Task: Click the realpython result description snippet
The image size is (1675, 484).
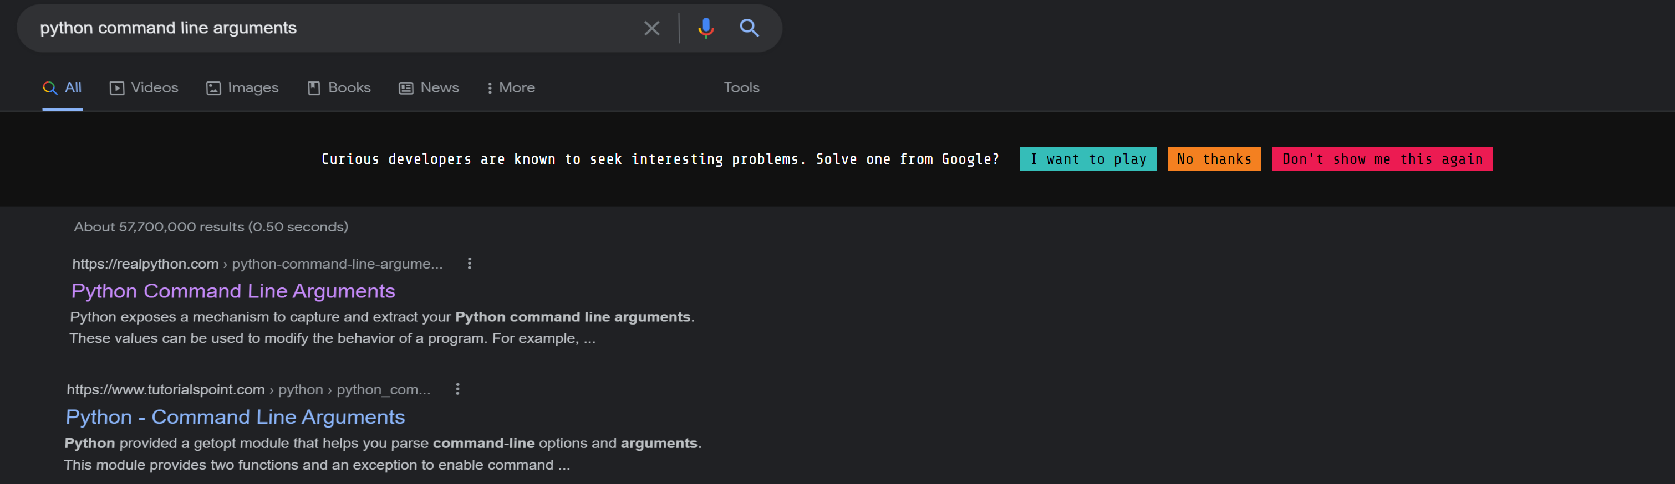Action: [381, 327]
